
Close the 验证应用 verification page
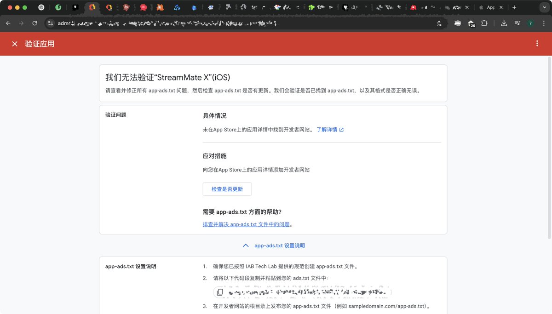pyautogui.click(x=15, y=44)
